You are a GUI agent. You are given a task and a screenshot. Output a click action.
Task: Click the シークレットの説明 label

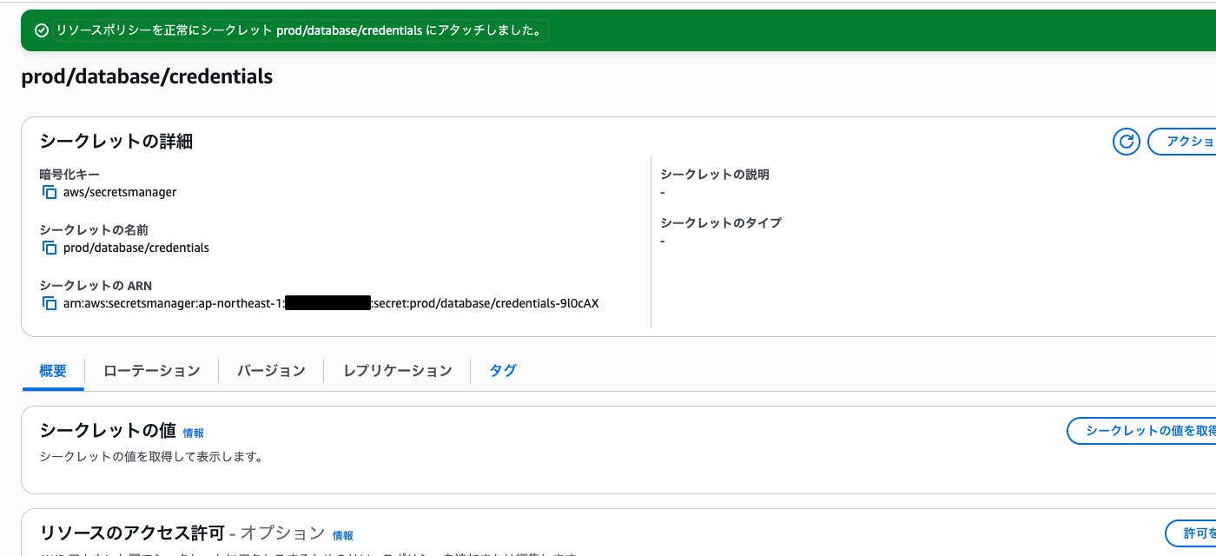click(715, 174)
